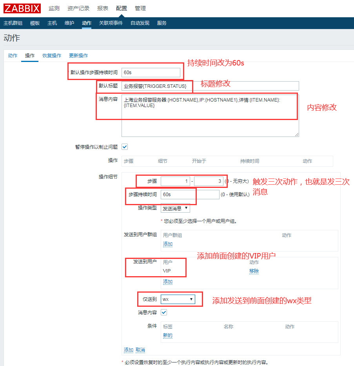
Task: Switch to the 恢复操作 tab
Action: 52,56
